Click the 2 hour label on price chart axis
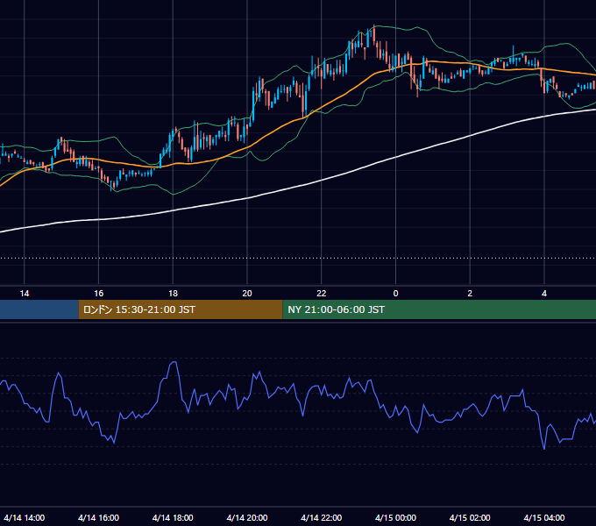This screenshot has width=596, height=526. click(x=470, y=294)
